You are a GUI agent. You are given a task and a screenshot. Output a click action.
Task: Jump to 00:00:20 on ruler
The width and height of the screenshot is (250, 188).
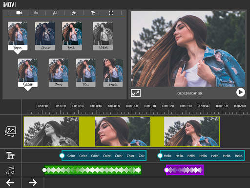(x=60, y=106)
